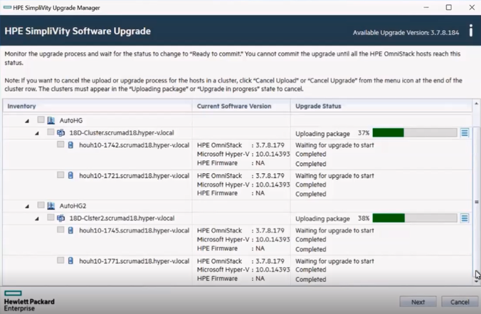The image size is (481, 314).
Task: Click Available Upgrade Version: 3.7.8.184 text
Action: coord(406,33)
